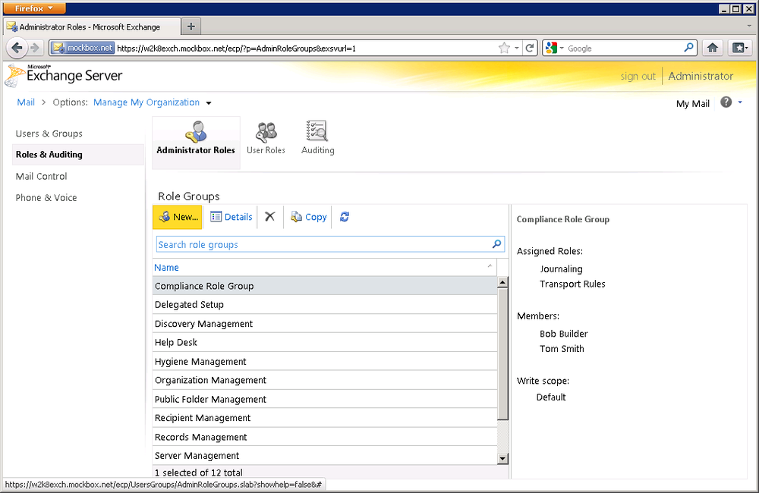Reload the current page

coord(530,48)
